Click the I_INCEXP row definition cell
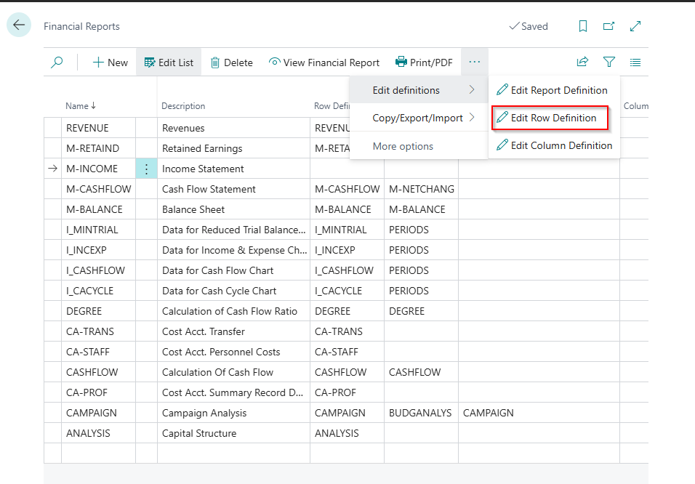The height and width of the screenshot is (484, 695). tap(347, 251)
